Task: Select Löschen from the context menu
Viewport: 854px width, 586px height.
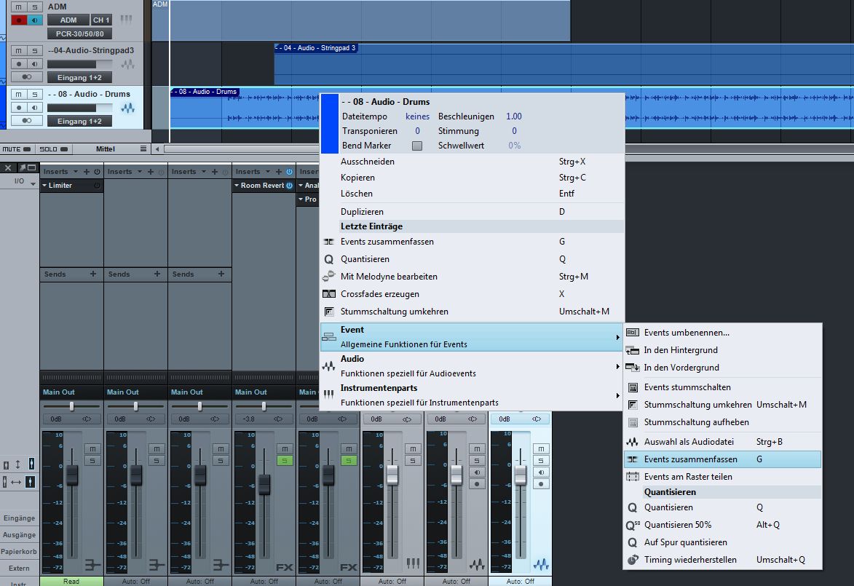Action: 472,194
